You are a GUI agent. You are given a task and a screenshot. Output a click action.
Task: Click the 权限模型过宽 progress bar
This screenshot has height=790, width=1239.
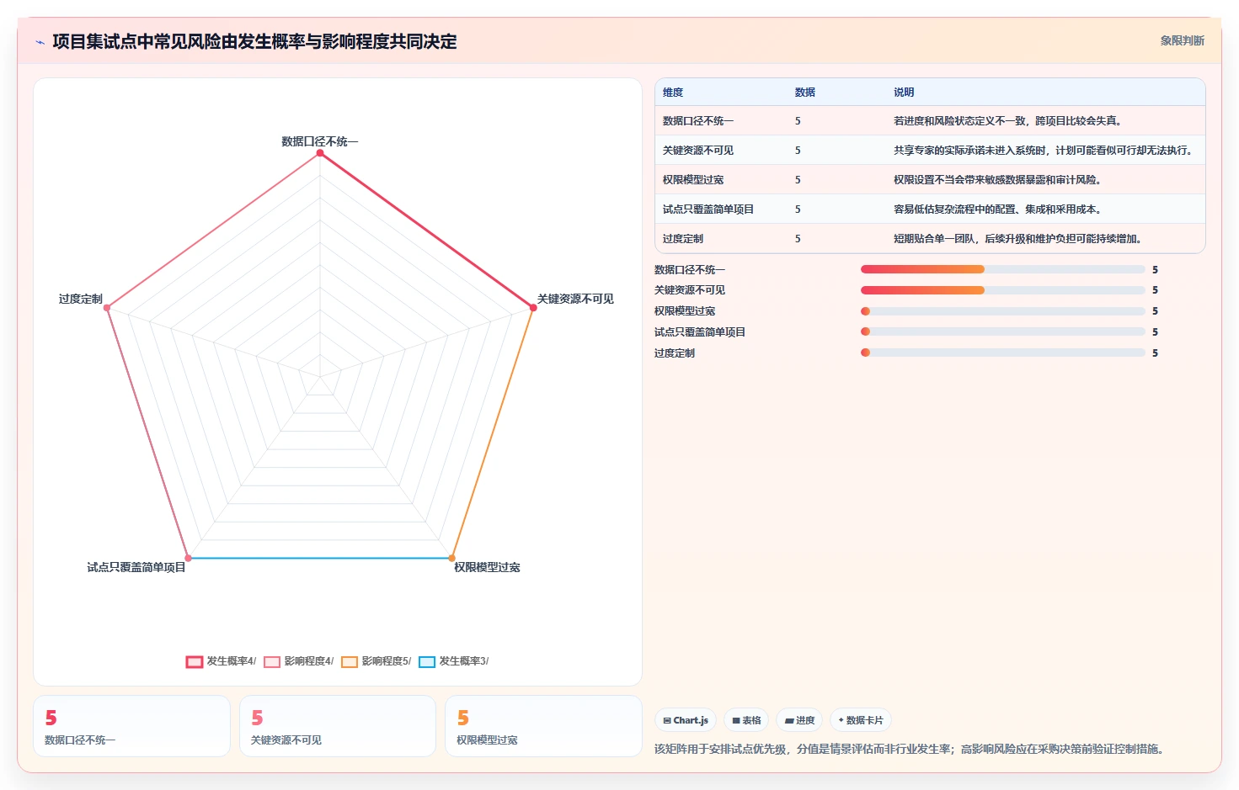tap(1003, 311)
